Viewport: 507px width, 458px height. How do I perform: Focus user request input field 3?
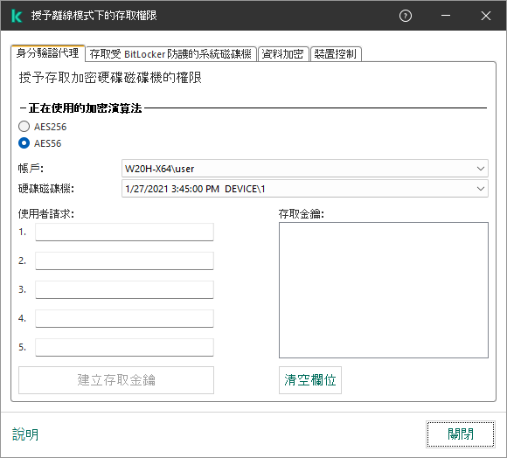point(124,289)
